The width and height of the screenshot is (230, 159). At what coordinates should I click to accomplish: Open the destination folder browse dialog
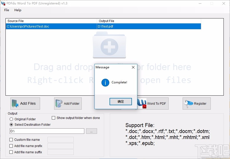tap(91, 131)
